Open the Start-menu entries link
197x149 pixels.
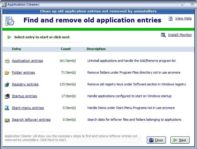[28, 108]
